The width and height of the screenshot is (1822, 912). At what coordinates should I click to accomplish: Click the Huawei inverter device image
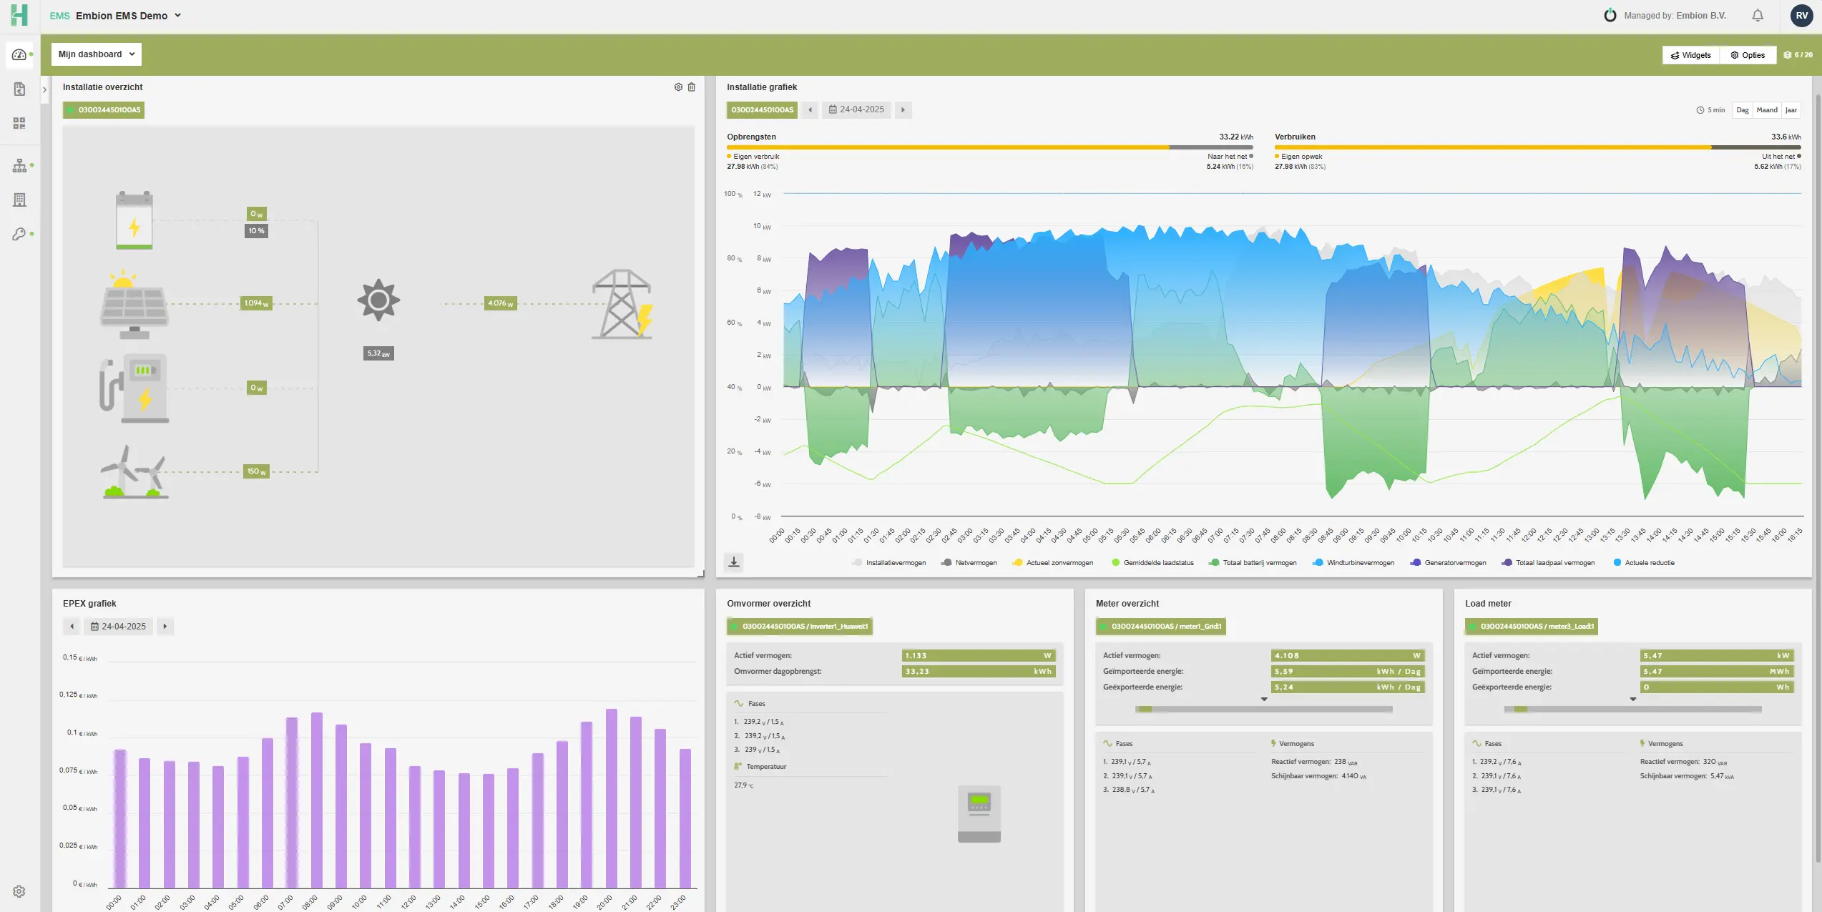point(979,814)
